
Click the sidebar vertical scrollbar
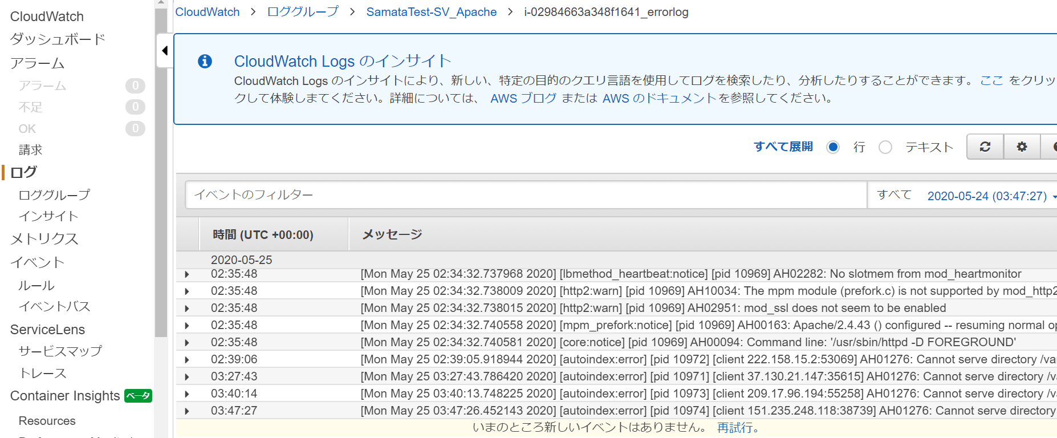point(161,171)
